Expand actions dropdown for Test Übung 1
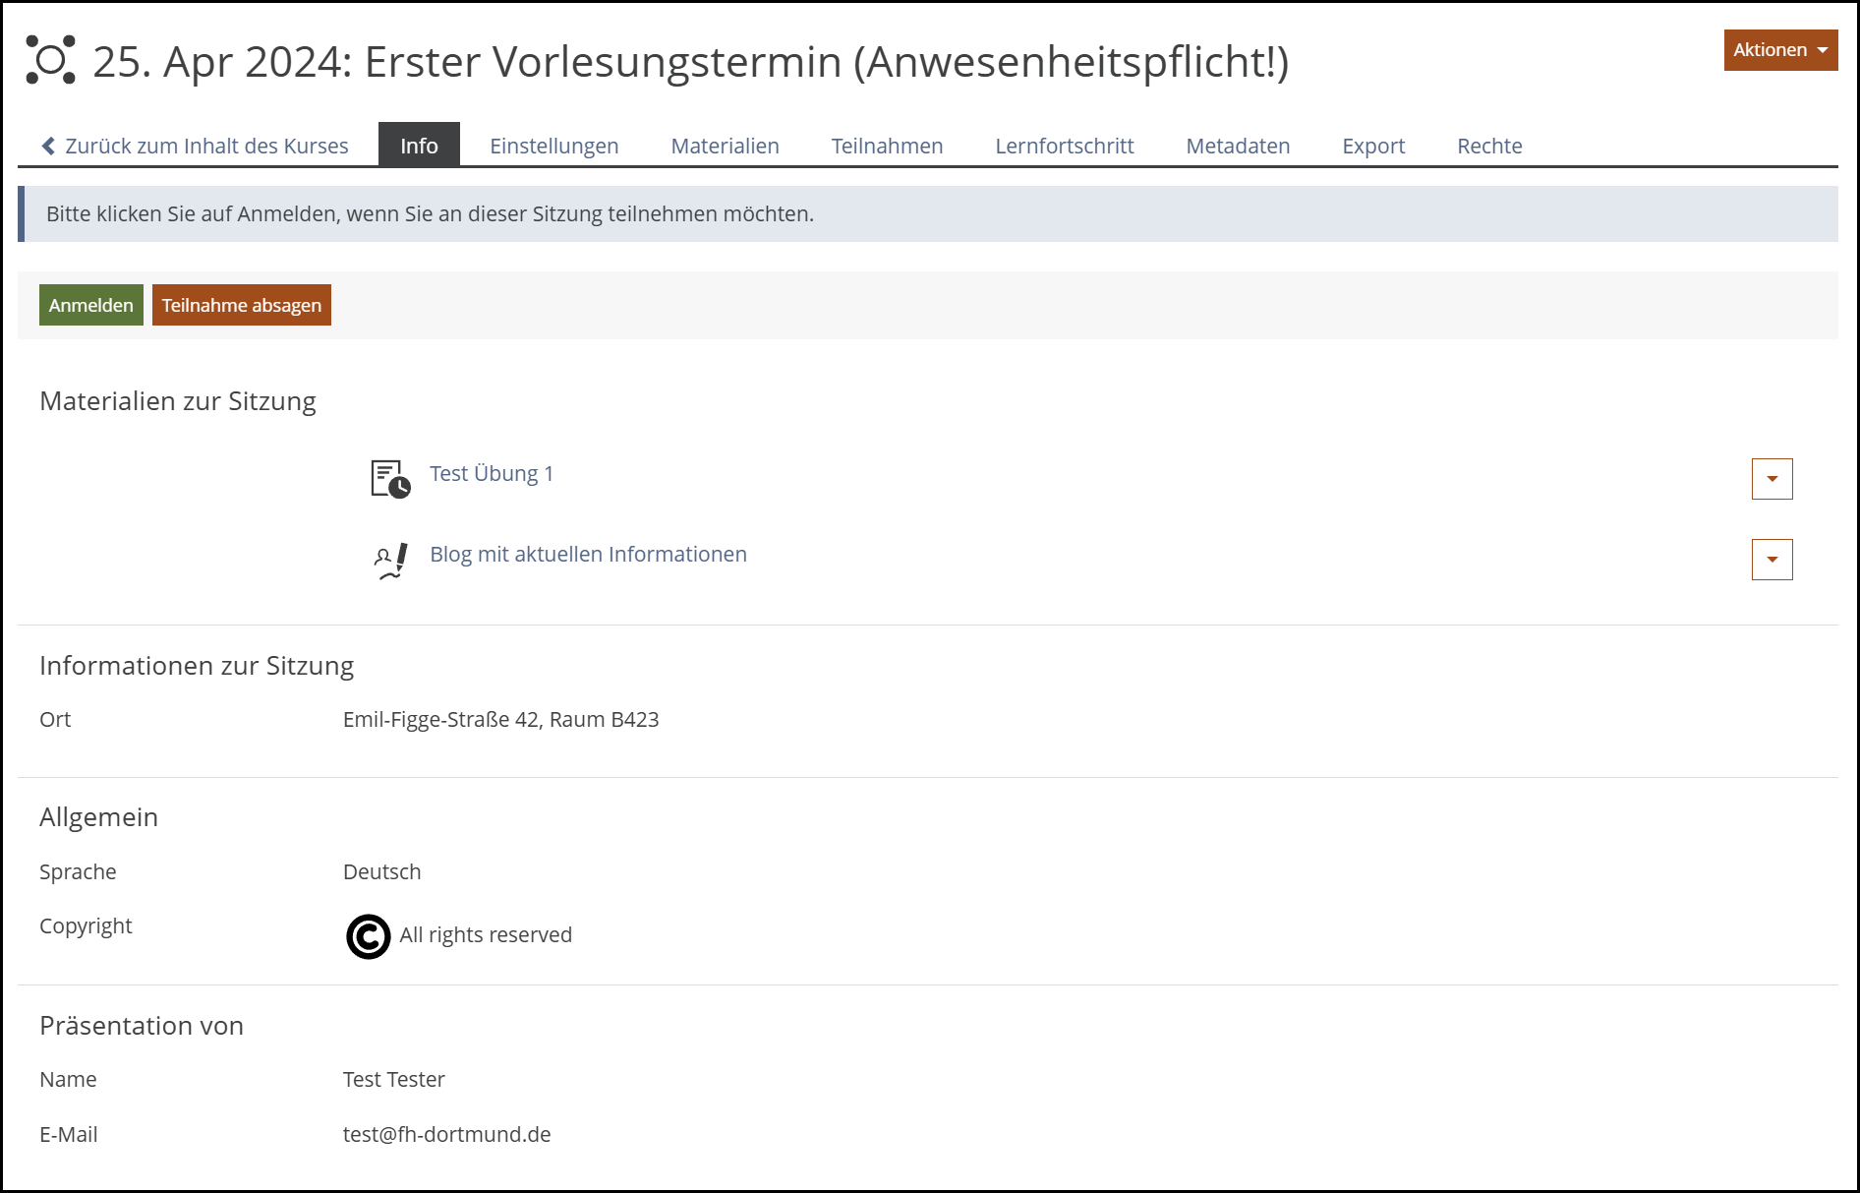 coord(1772,479)
